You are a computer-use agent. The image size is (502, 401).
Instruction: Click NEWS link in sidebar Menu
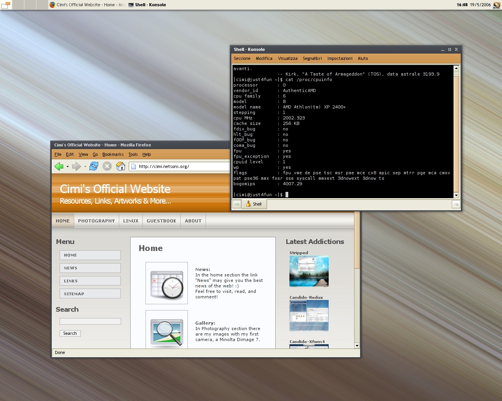(x=90, y=268)
